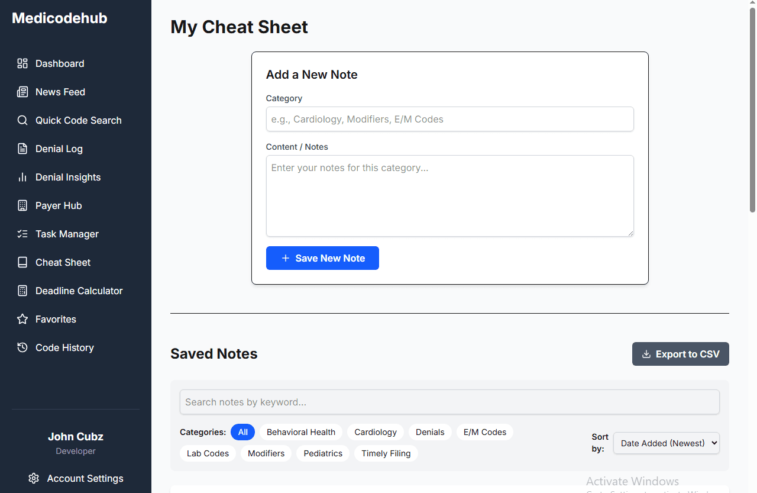Filter notes by Behavioral Health
Image resolution: width=757 pixels, height=493 pixels.
click(x=301, y=432)
